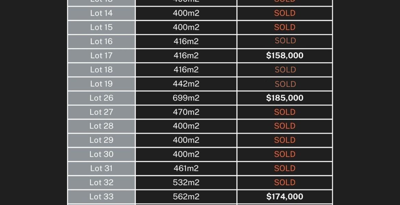Select the Lot 15 label cell
400x205 pixels.
coord(101,27)
